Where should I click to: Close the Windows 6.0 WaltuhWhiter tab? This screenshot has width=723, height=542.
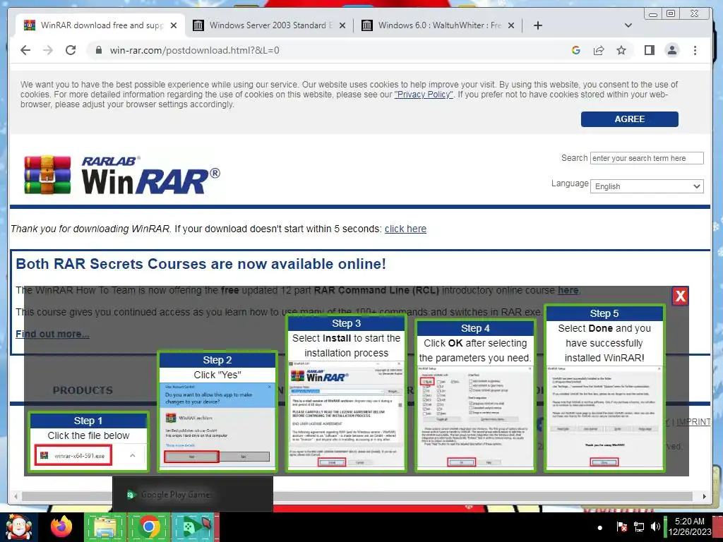tap(511, 25)
